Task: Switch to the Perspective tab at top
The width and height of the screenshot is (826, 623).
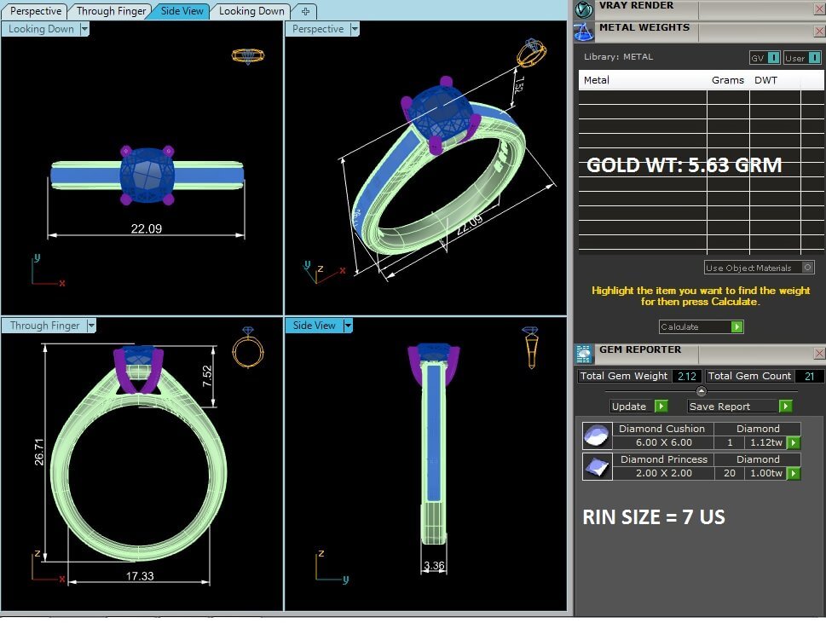Action: [36, 11]
